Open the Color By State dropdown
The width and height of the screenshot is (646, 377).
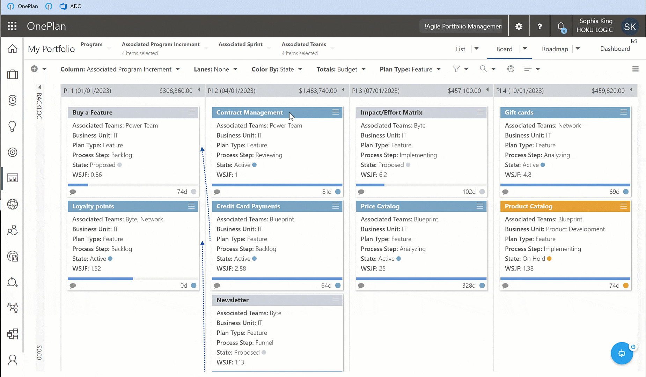[x=277, y=69]
